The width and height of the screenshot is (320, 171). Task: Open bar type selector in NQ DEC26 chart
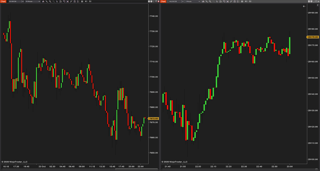tap(203, 2)
